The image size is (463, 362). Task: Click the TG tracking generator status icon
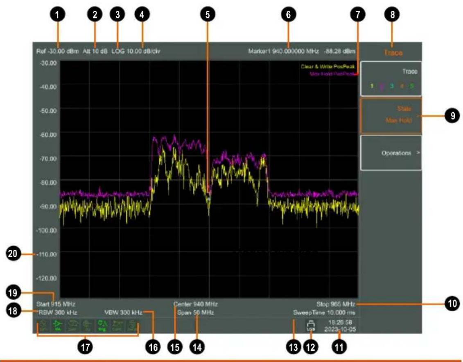pos(88,326)
